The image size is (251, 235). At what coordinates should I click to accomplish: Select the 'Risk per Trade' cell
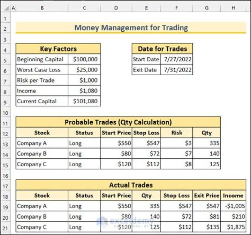click(x=42, y=80)
